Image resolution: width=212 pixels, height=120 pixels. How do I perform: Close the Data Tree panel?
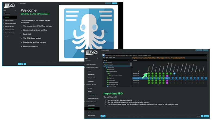tap(131, 60)
